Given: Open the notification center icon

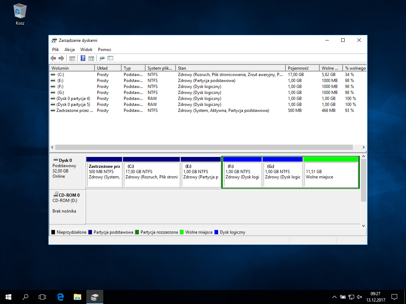Looking at the screenshot, I should click(x=394, y=297).
